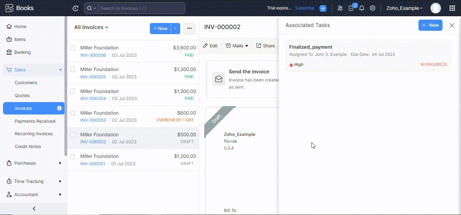Click the plus icon beside Invoices in sidebar
This screenshot has height=215, width=461.
[59, 108]
